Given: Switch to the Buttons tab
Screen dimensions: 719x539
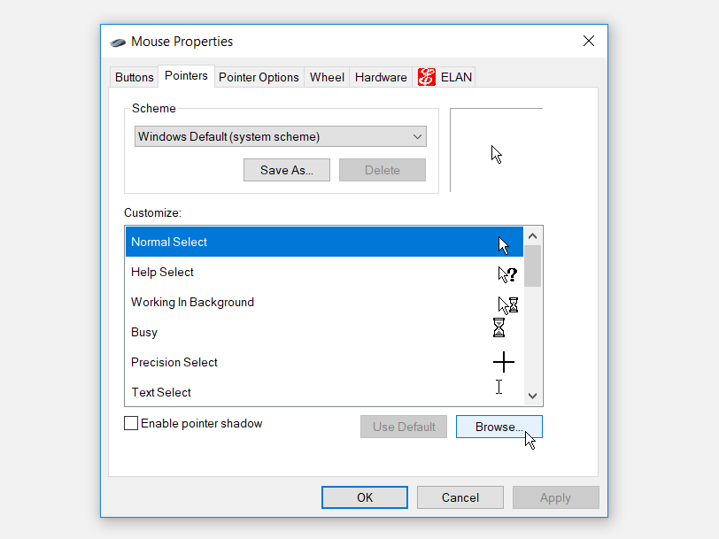Looking at the screenshot, I should pyautogui.click(x=134, y=77).
